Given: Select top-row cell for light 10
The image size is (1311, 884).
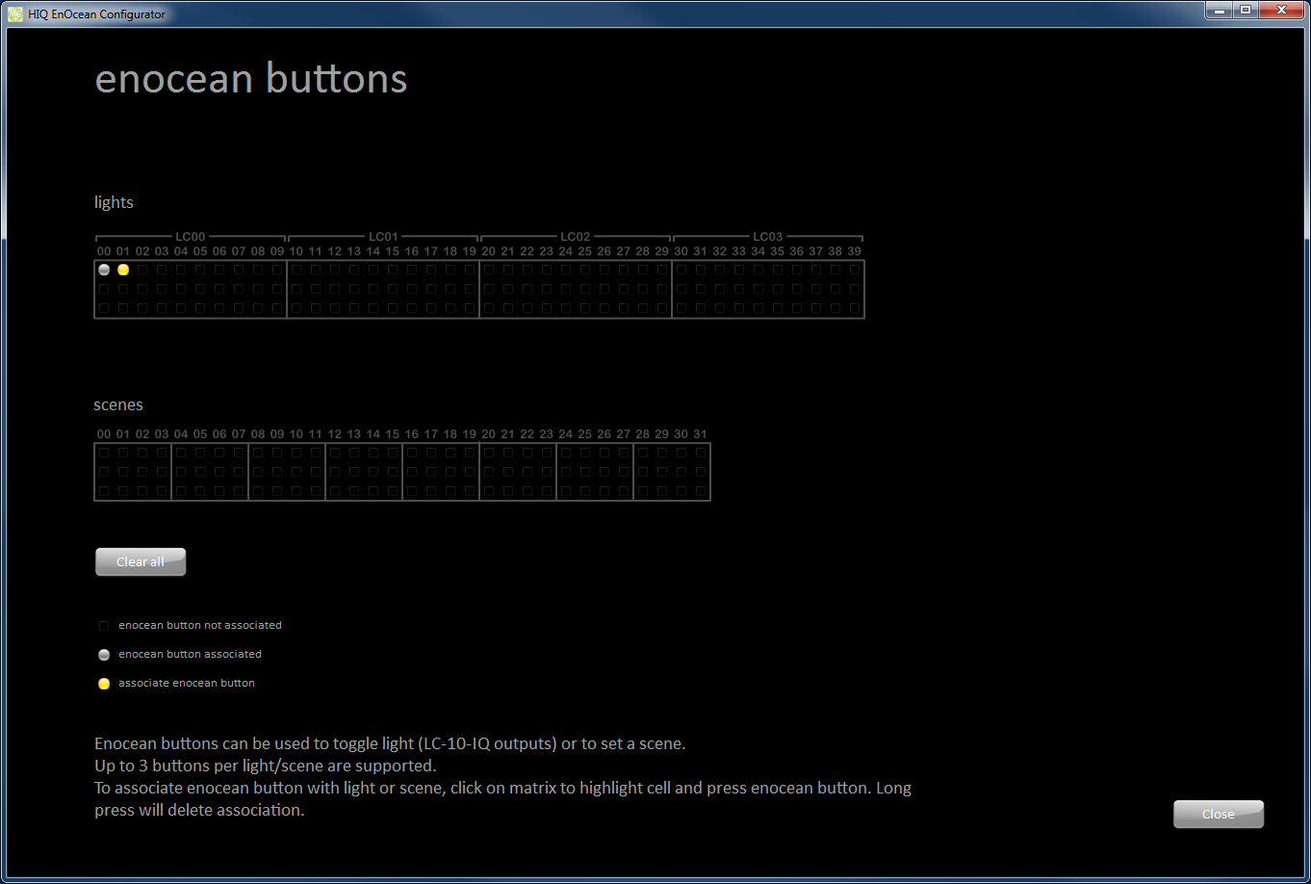Looking at the screenshot, I should pos(296,270).
